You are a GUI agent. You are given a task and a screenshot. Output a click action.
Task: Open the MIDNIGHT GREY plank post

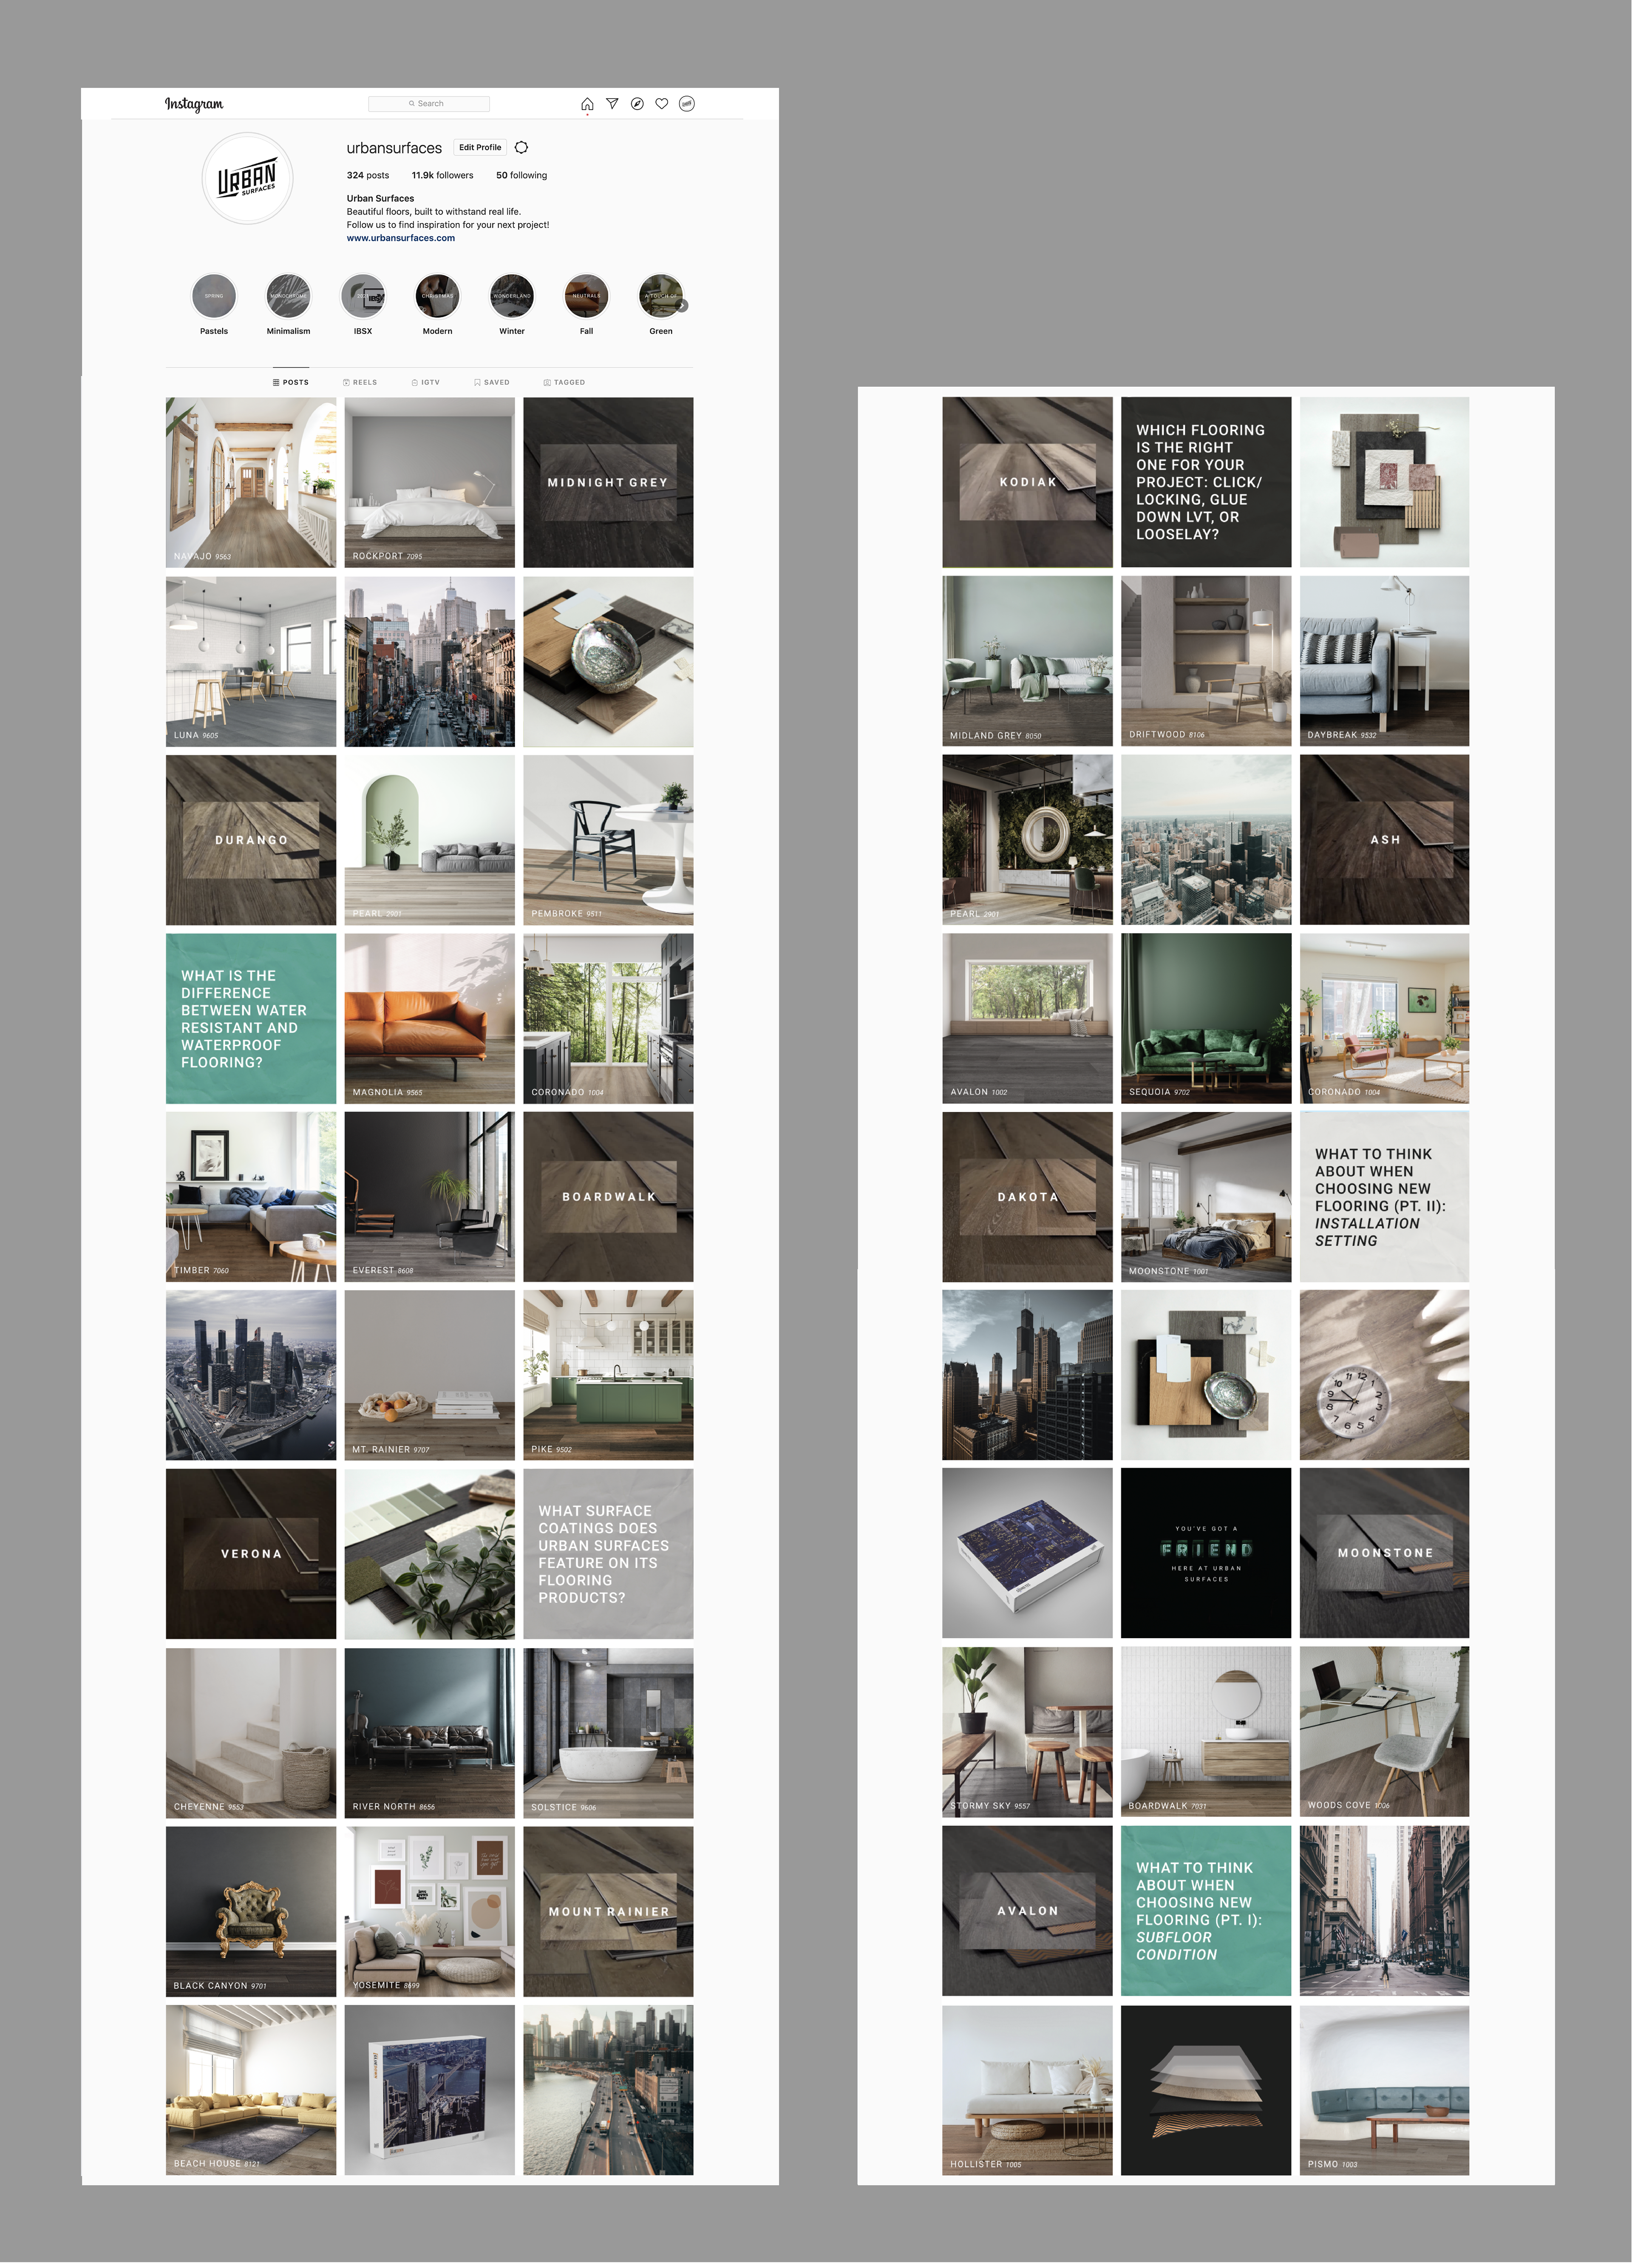pos(608,483)
